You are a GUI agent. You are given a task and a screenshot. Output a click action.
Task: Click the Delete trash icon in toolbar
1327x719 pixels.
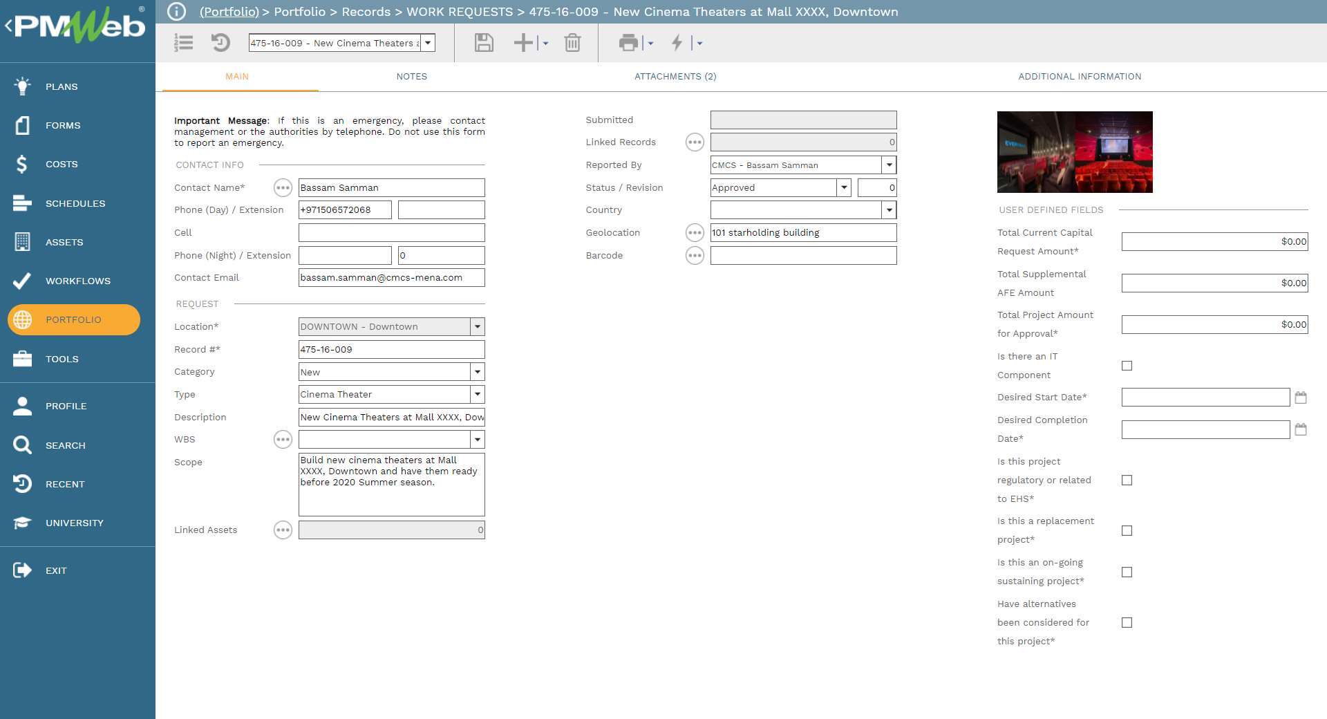[x=572, y=43]
